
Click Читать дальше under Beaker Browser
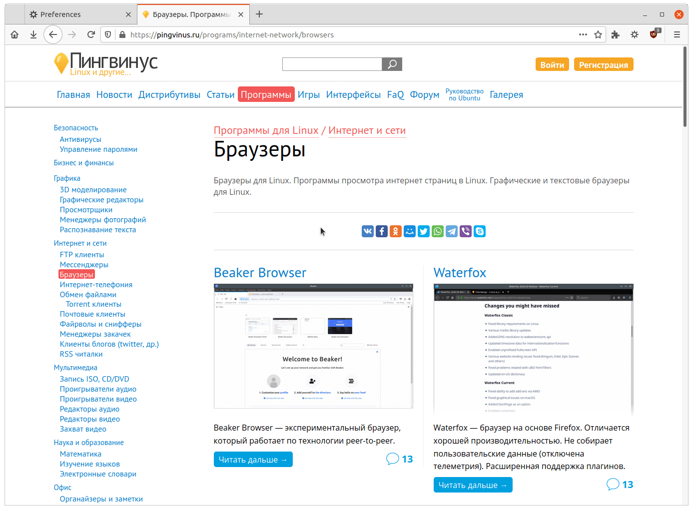tap(253, 460)
